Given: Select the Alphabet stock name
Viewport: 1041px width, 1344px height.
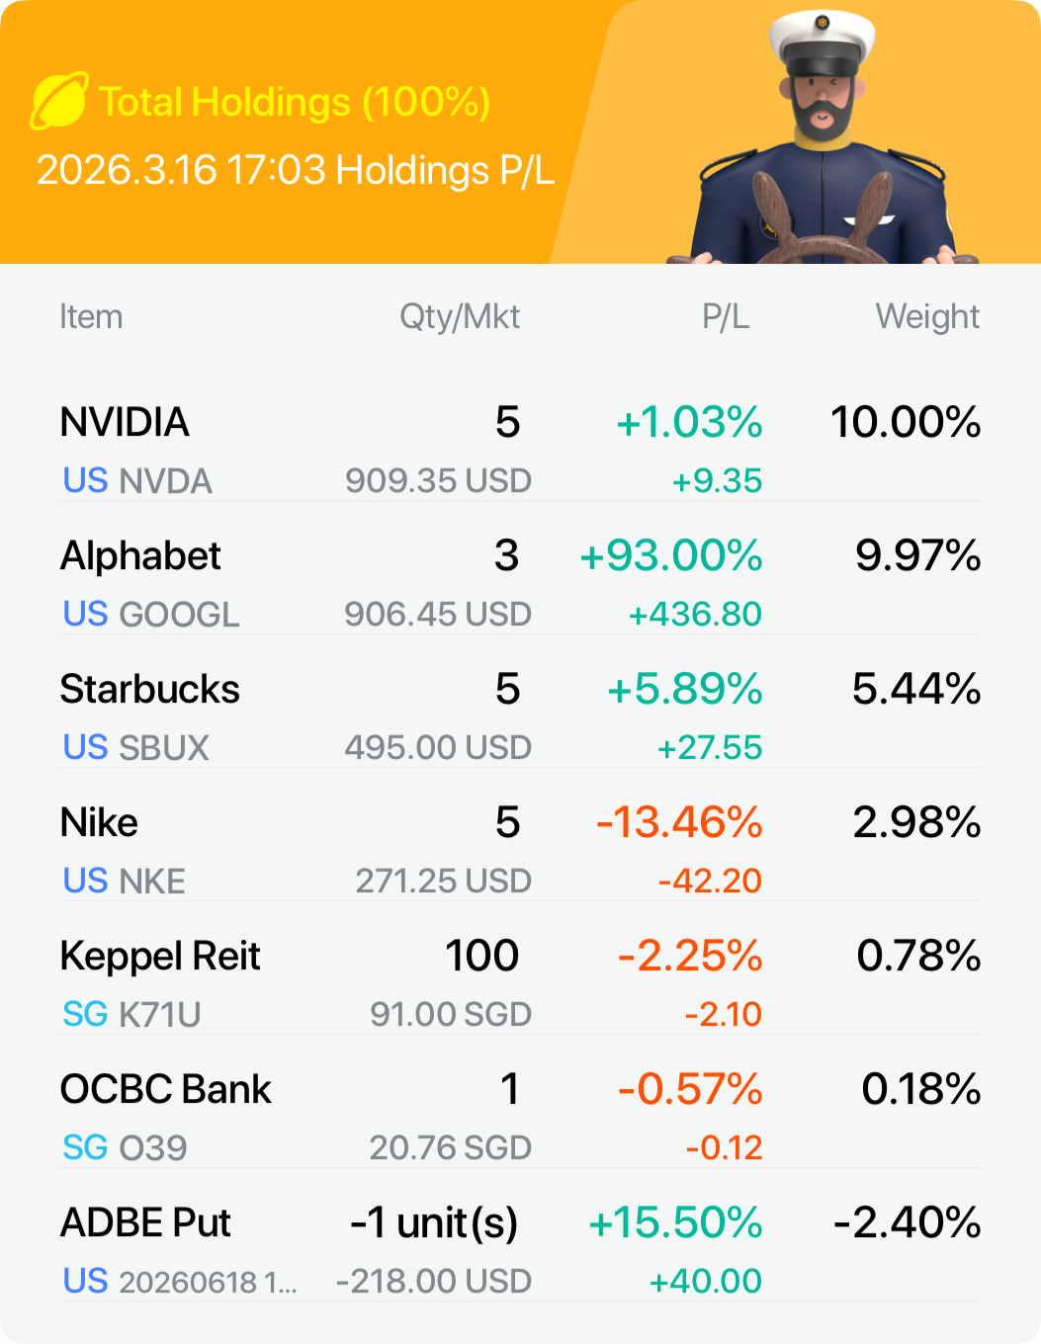Looking at the screenshot, I should [x=140, y=556].
